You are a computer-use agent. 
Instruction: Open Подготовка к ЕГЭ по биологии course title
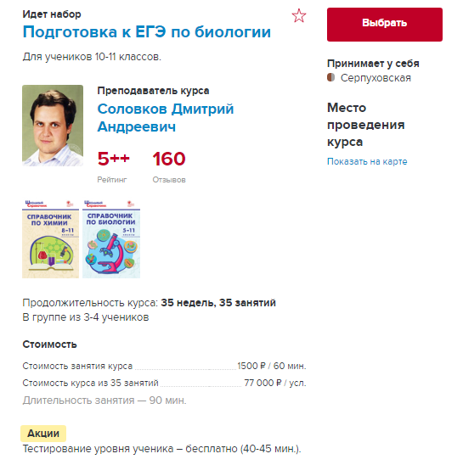click(147, 32)
